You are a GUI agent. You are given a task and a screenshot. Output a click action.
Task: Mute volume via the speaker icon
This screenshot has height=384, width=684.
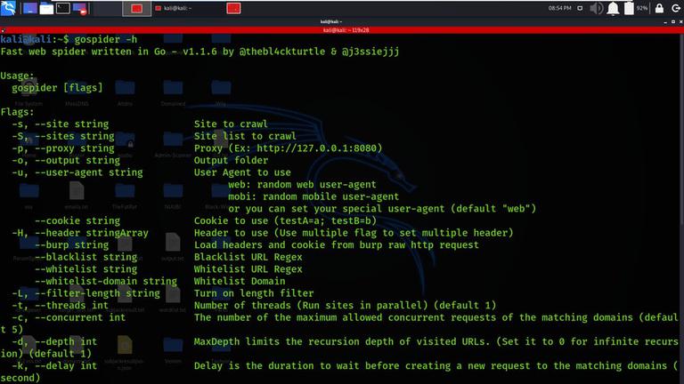(x=596, y=8)
